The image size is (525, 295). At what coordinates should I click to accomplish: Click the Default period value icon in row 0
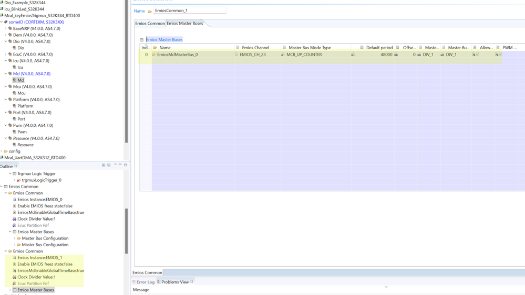pos(353,54)
